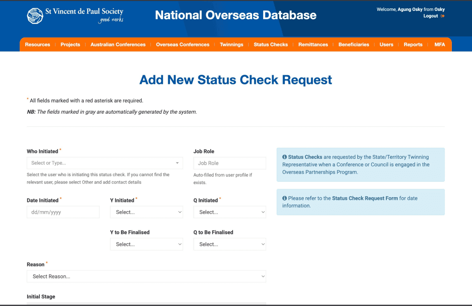Click the Date Initiated input field
This screenshot has width=472, height=306.
63,212
